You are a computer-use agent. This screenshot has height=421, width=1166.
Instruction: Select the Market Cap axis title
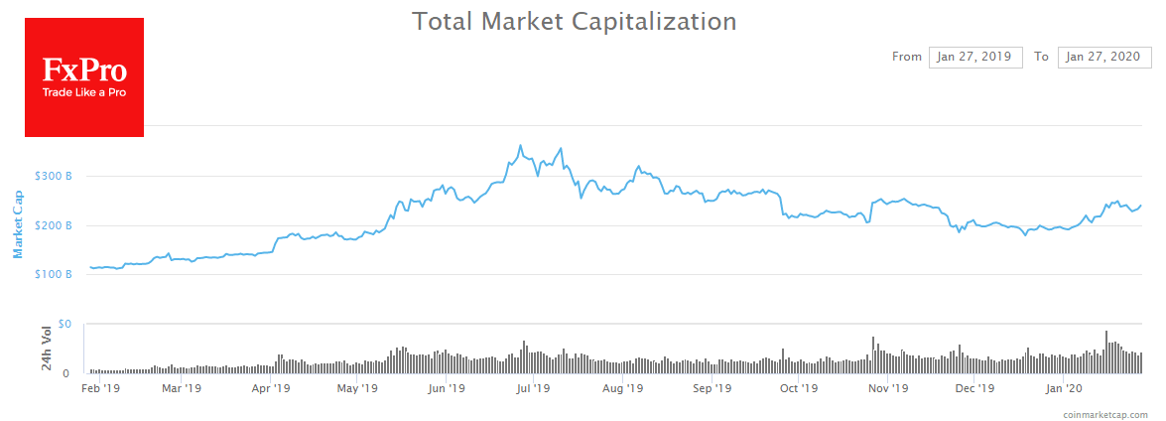click(x=18, y=224)
